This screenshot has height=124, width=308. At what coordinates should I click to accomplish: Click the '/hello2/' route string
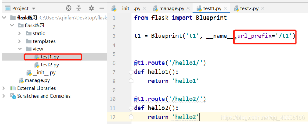[186, 99]
